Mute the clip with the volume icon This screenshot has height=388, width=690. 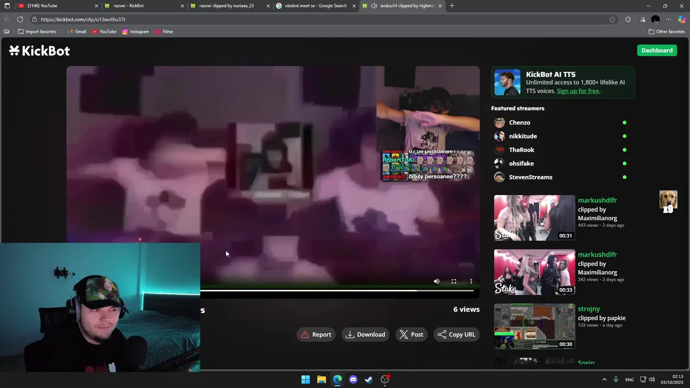tap(437, 281)
